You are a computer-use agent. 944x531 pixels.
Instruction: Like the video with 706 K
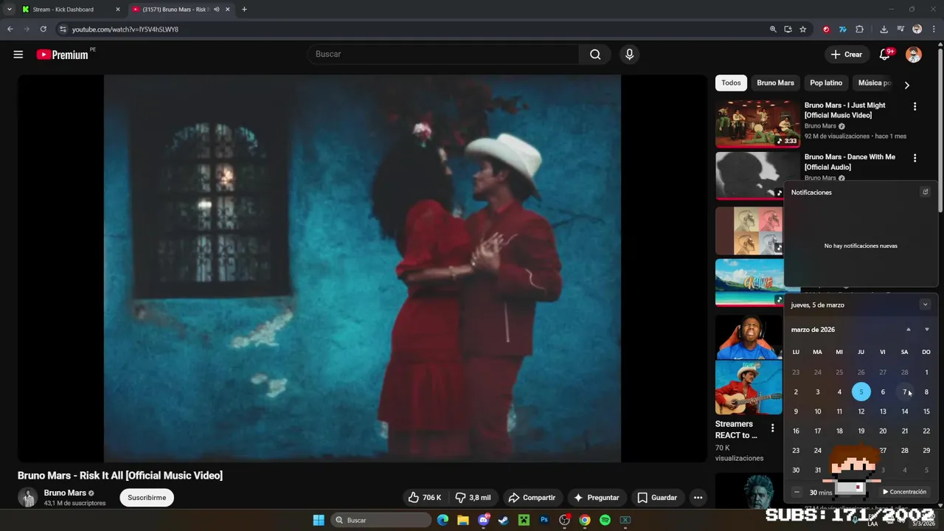click(424, 498)
